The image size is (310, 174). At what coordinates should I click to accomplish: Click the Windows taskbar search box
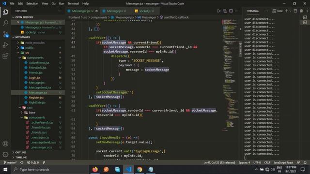(50, 170)
